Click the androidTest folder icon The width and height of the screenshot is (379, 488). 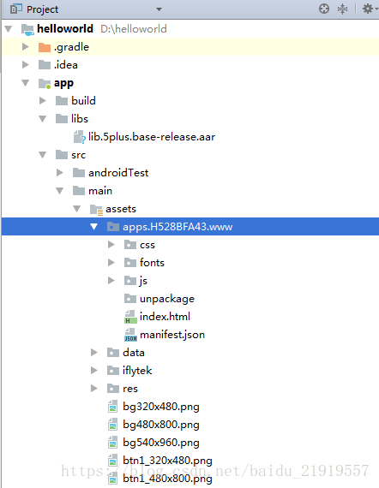click(x=79, y=173)
